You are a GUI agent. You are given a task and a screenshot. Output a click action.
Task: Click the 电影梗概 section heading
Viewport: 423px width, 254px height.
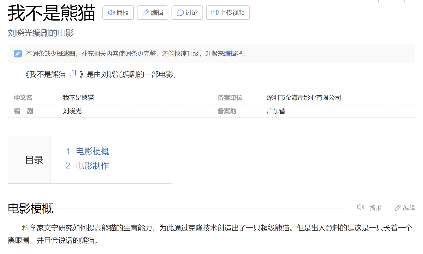point(30,208)
